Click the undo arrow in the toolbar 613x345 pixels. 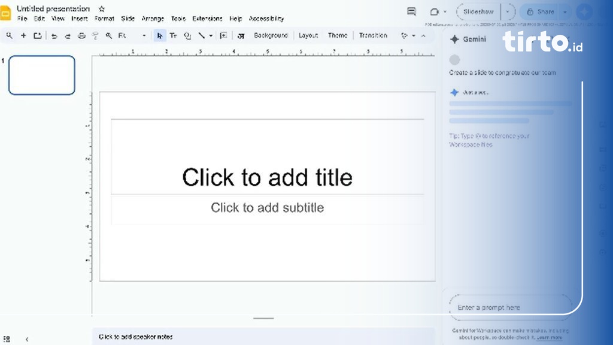(54, 36)
